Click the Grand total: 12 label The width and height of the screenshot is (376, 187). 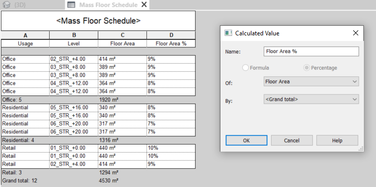20,180
